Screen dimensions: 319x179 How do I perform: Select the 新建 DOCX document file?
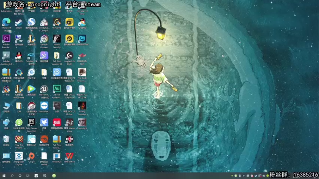[69, 89]
